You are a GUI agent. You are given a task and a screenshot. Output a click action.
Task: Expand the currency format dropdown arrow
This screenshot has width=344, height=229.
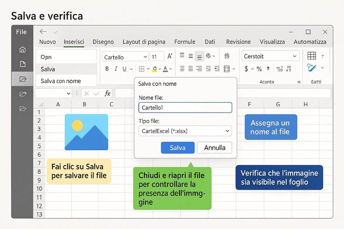[x=252, y=69]
